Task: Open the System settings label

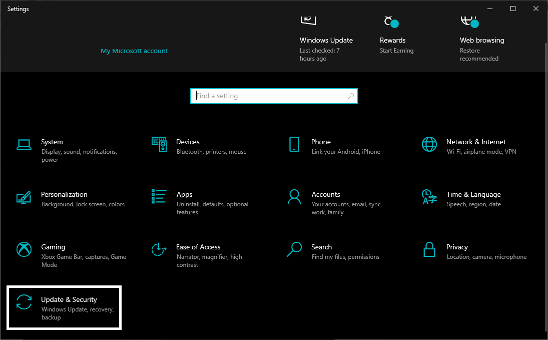Action: pyautogui.click(x=52, y=142)
